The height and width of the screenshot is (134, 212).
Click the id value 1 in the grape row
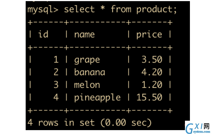pyautogui.click(x=56, y=60)
